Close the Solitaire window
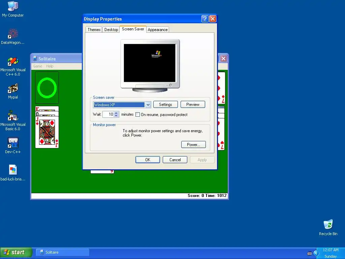Image resolution: width=345 pixels, height=259 pixels. [x=223, y=59]
